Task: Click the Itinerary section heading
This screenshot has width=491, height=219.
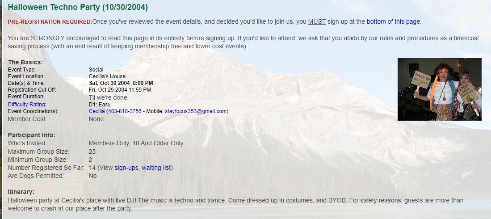Action: (x=21, y=192)
